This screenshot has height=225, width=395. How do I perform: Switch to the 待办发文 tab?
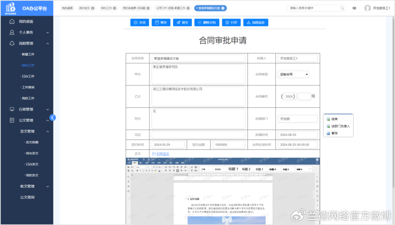coord(84,8)
